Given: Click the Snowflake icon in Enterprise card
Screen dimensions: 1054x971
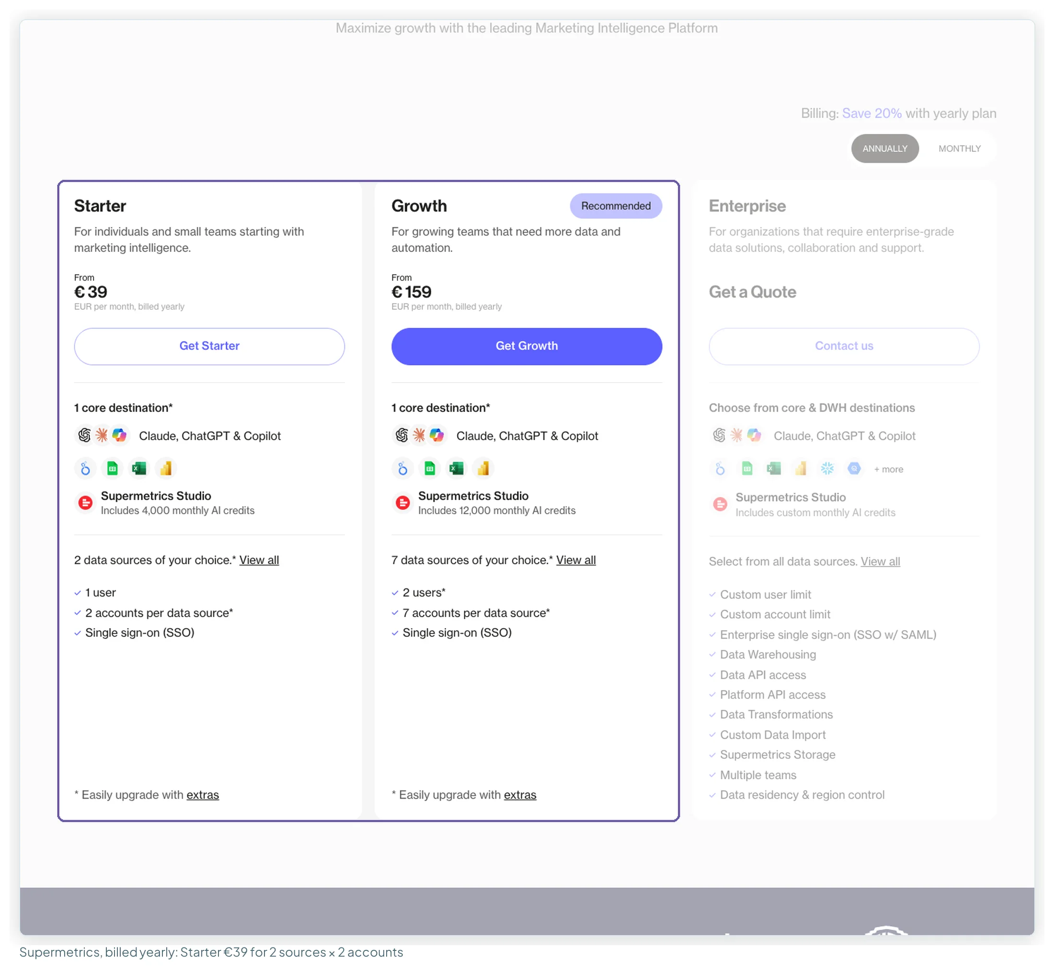Looking at the screenshot, I should [827, 469].
